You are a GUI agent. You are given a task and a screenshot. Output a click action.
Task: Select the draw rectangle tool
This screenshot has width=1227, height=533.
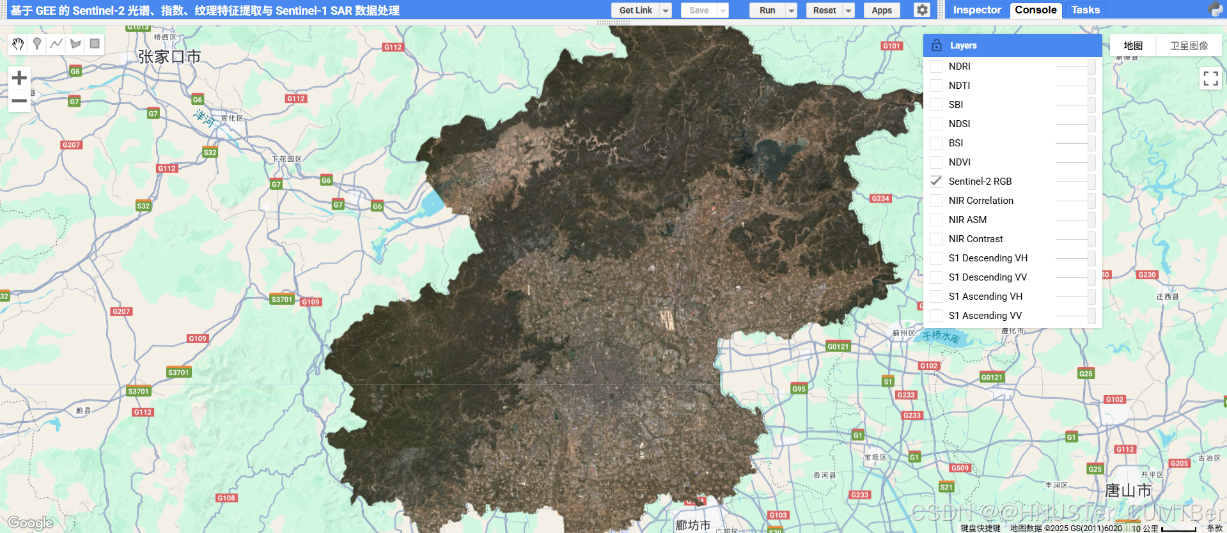click(95, 43)
